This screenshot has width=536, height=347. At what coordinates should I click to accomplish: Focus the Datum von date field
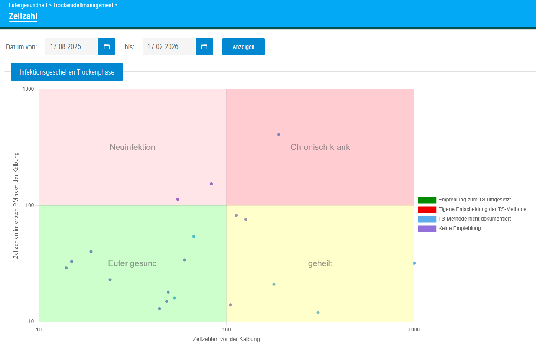click(x=71, y=47)
